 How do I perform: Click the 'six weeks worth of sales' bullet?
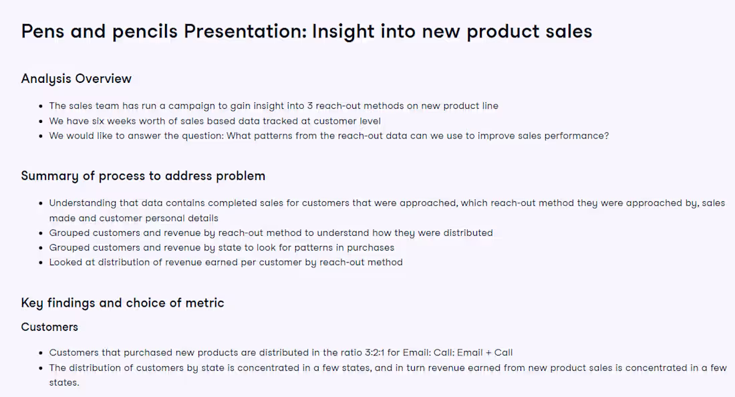point(214,121)
